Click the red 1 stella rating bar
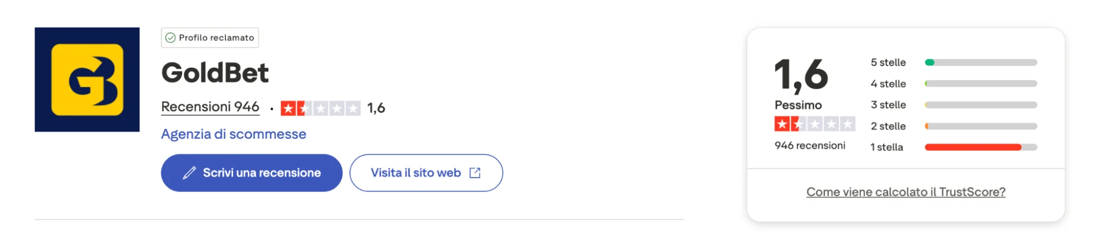Image resolution: width=1113 pixels, height=232 pixels. coord(973,147)
